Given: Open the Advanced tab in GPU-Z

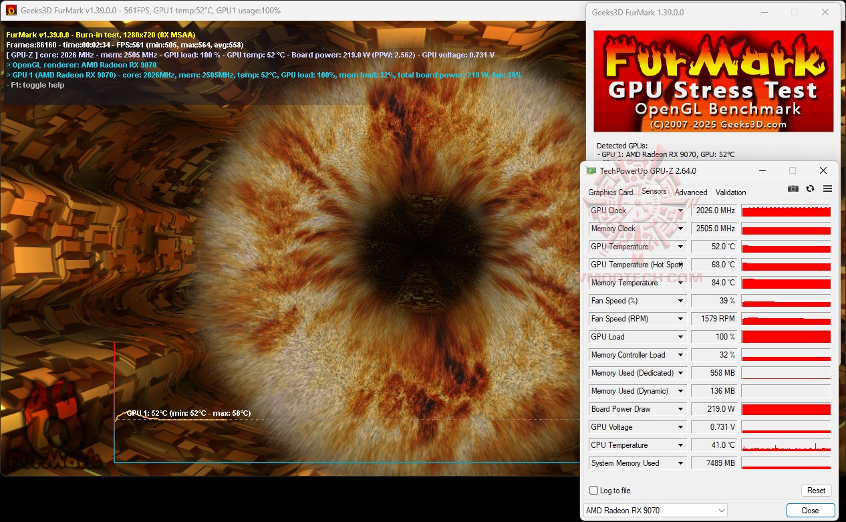Looking at the screenshot, I should coord(691,192).
